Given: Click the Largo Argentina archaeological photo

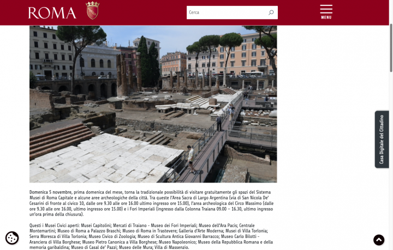Looking at the screenshot, I should [153, 104].
